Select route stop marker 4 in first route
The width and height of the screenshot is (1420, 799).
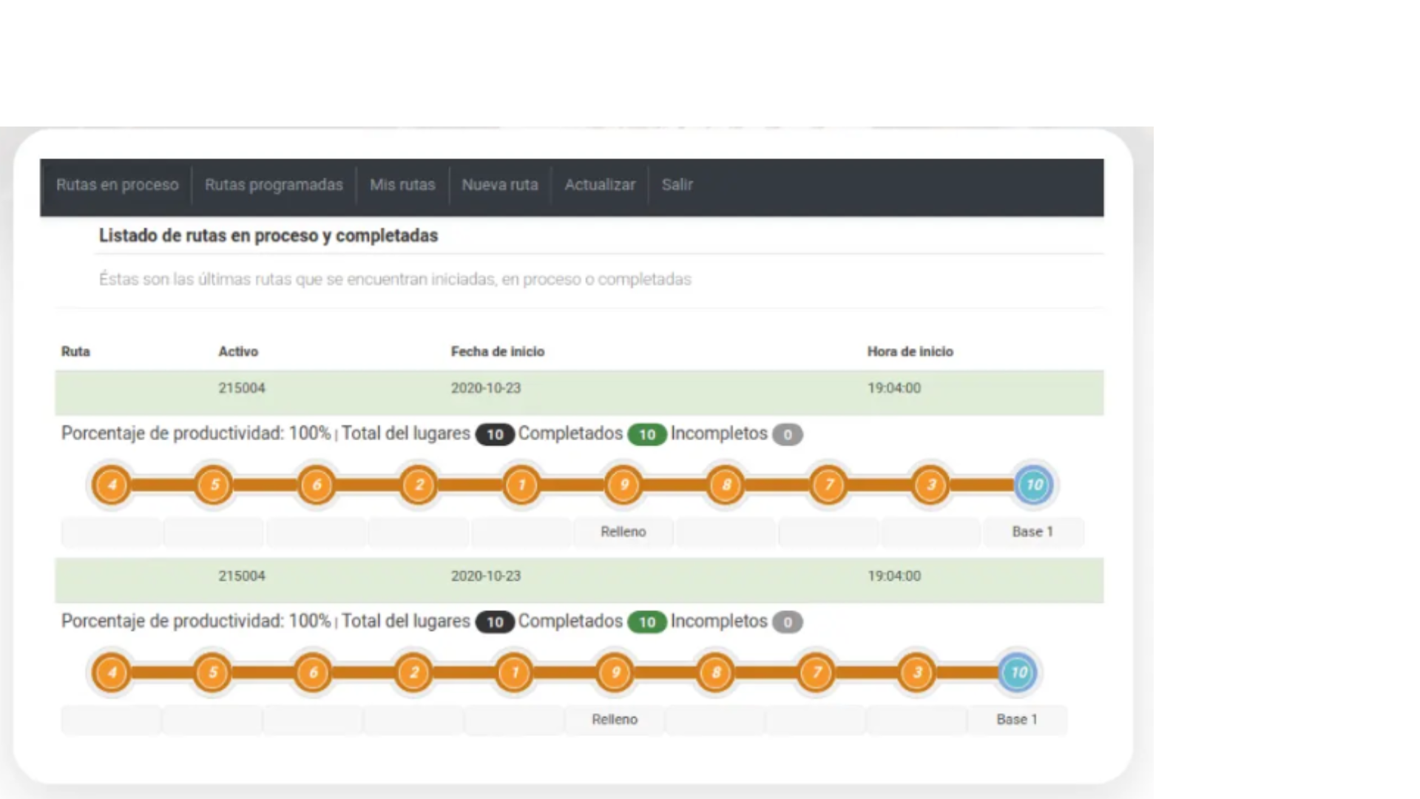111,485
